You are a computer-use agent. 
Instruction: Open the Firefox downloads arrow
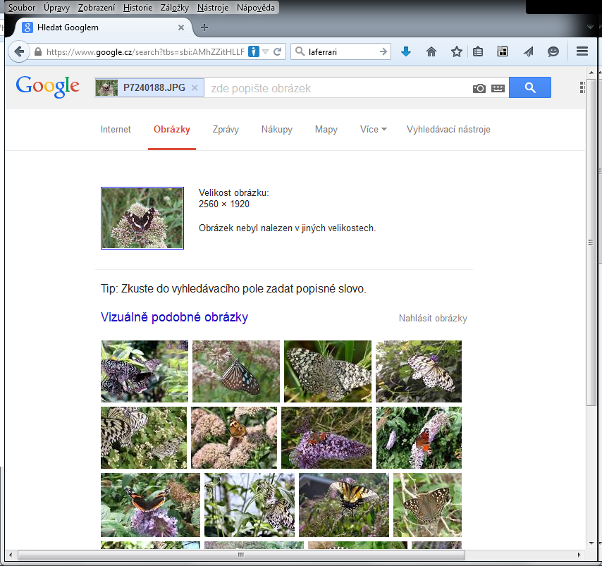[405, 51]
